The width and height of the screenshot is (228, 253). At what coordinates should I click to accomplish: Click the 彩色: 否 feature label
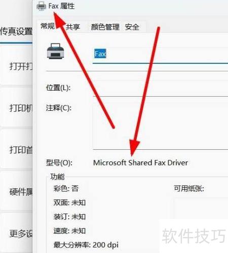(x=66, y=188)
